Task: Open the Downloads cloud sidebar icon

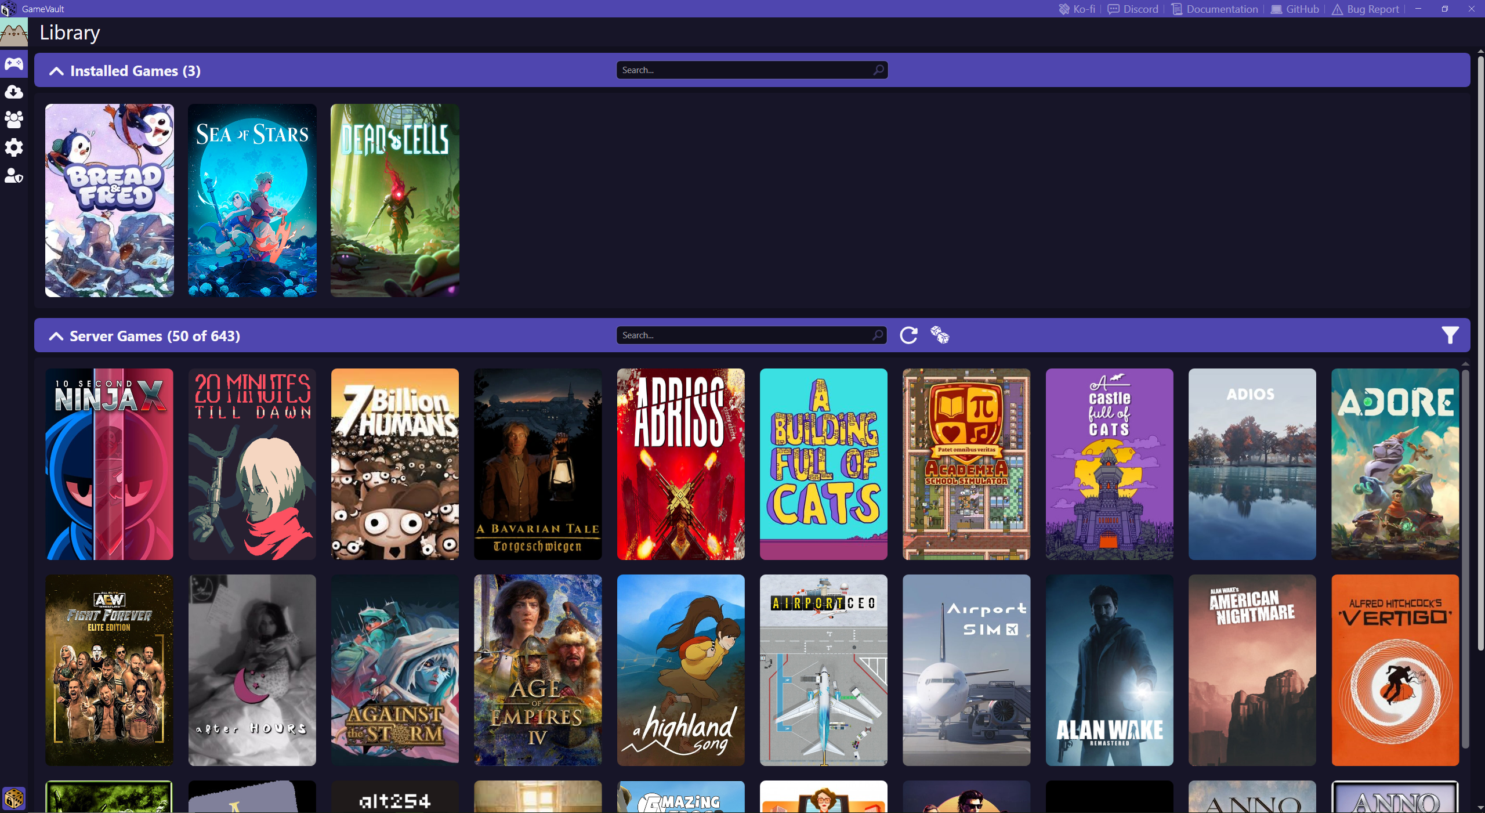Action: coord(14,92)
